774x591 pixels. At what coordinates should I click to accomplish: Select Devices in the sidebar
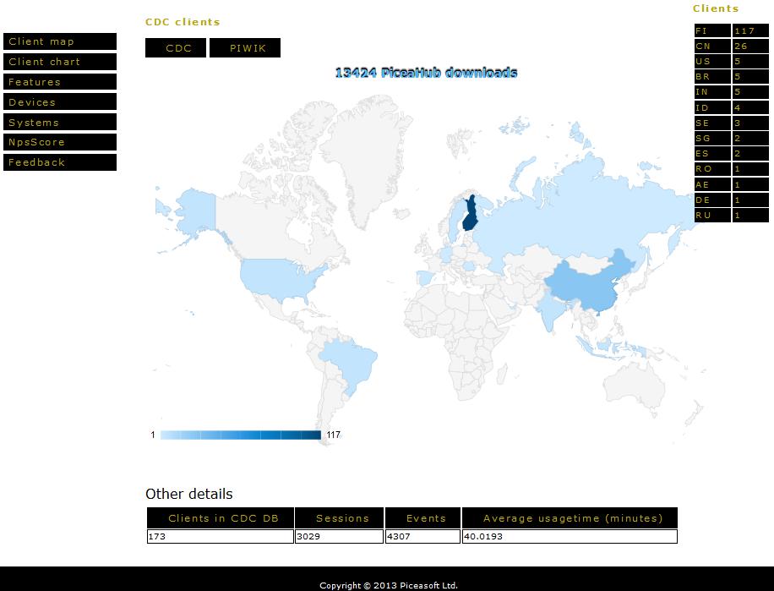60,102
